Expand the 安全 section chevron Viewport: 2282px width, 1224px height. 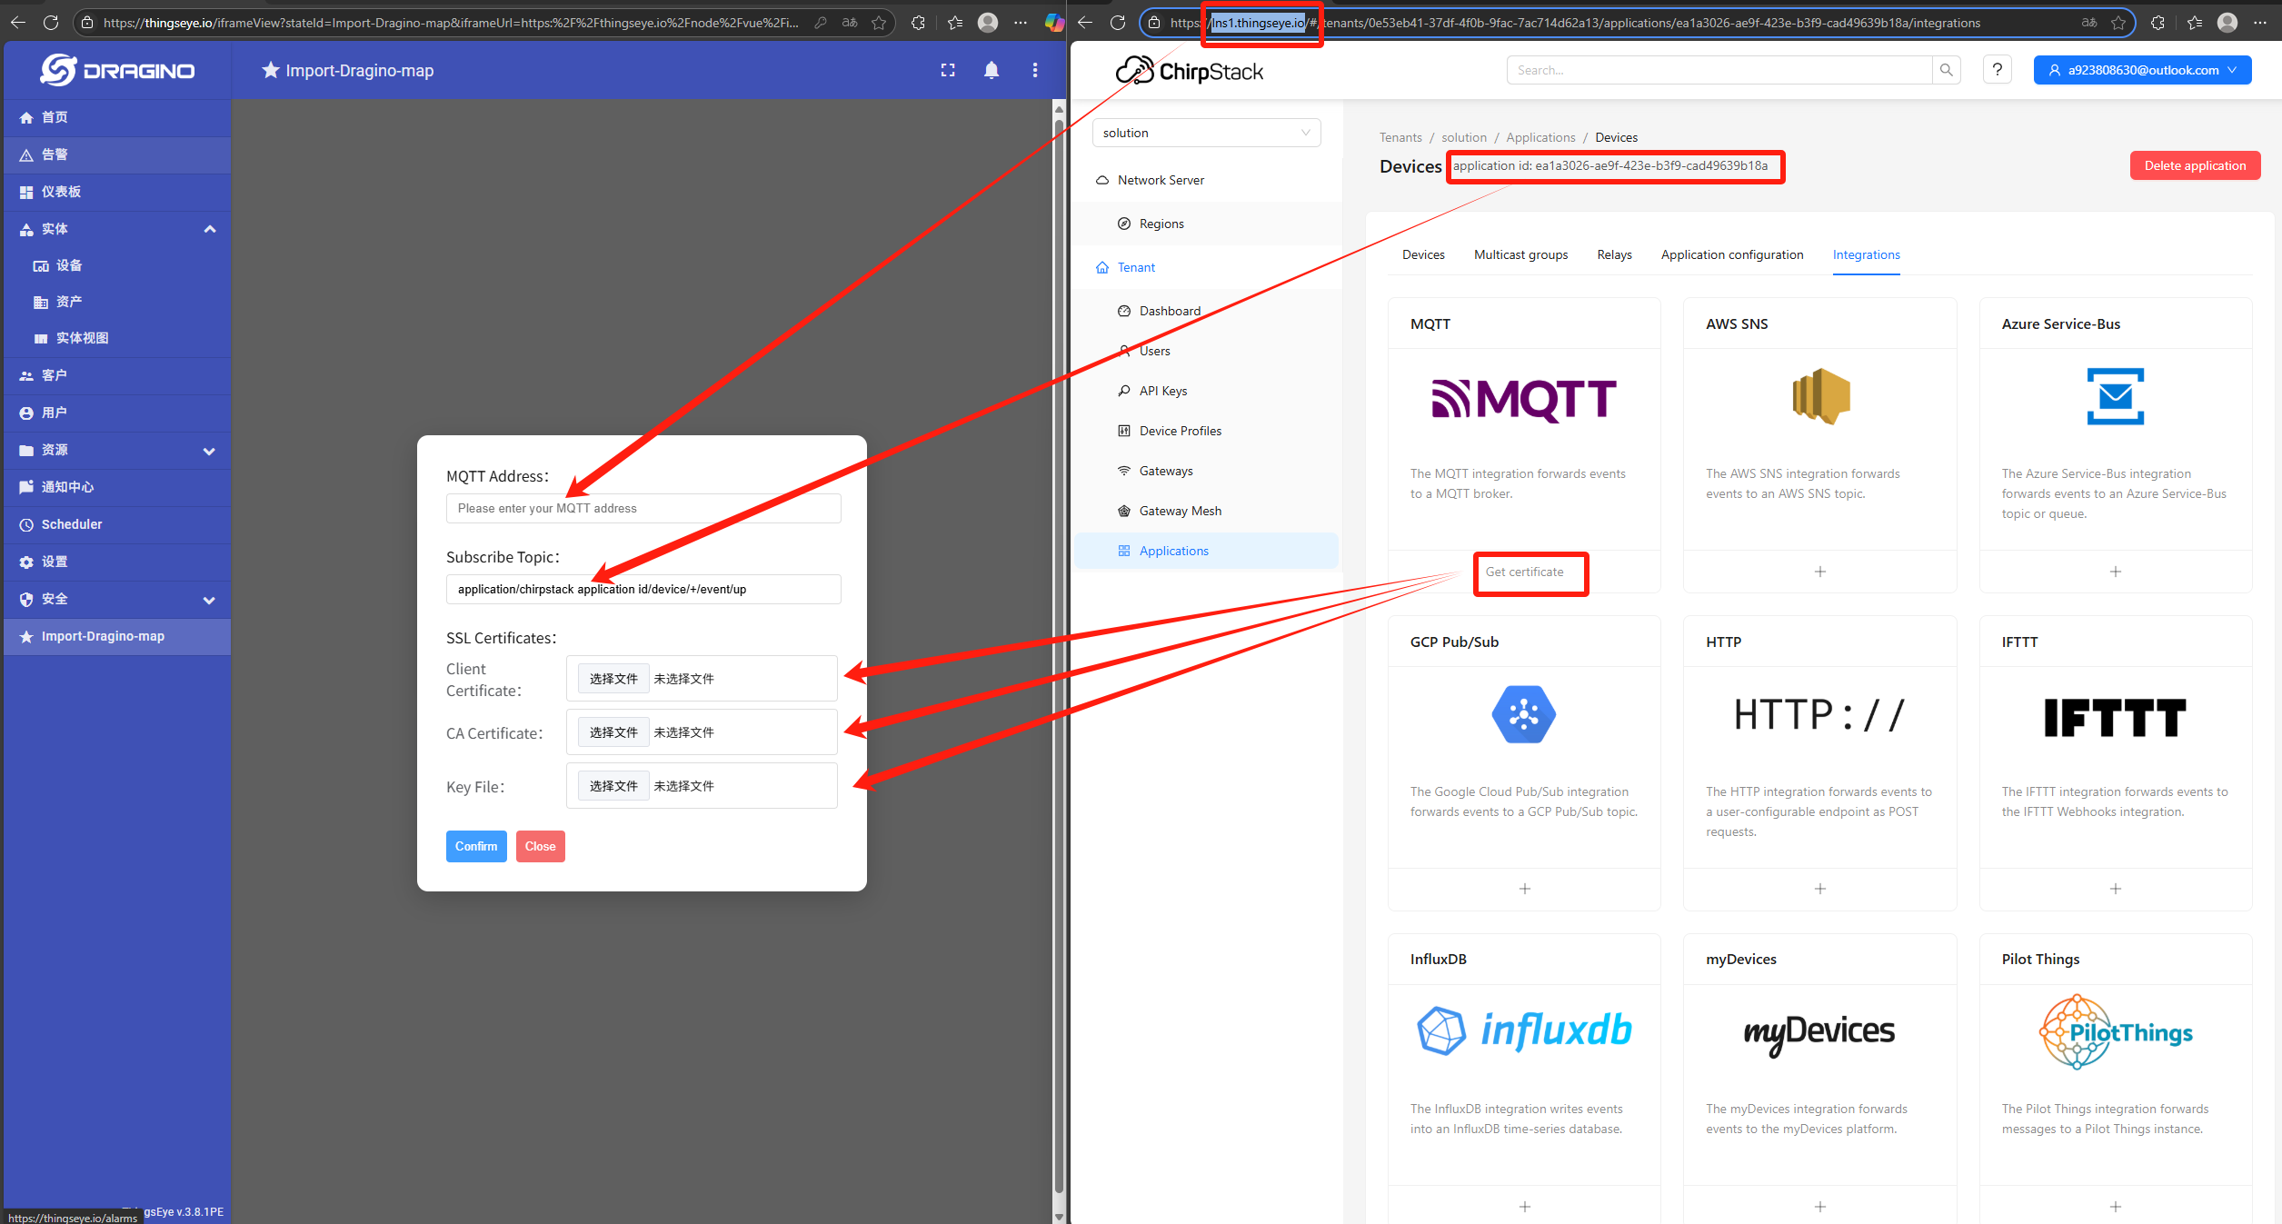[210, 600]
